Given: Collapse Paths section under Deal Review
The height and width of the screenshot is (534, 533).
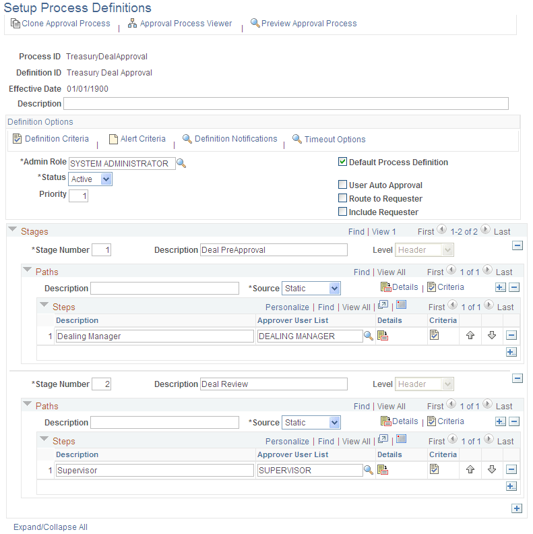Looking at the screenshot, I should coord(27,404).
